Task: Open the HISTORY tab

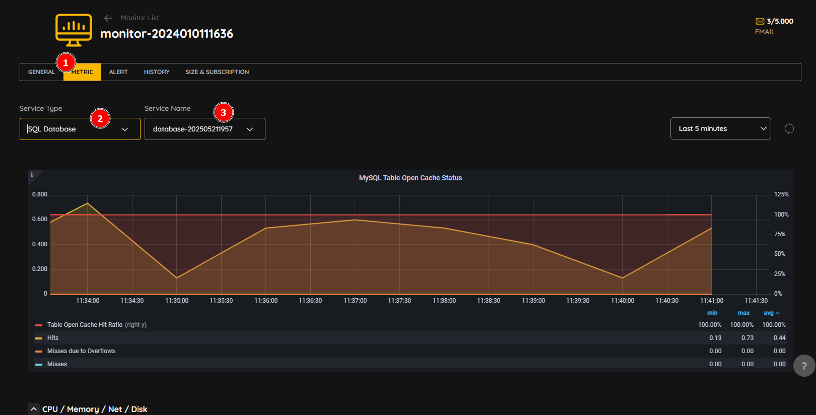Action: click(157, 72)
